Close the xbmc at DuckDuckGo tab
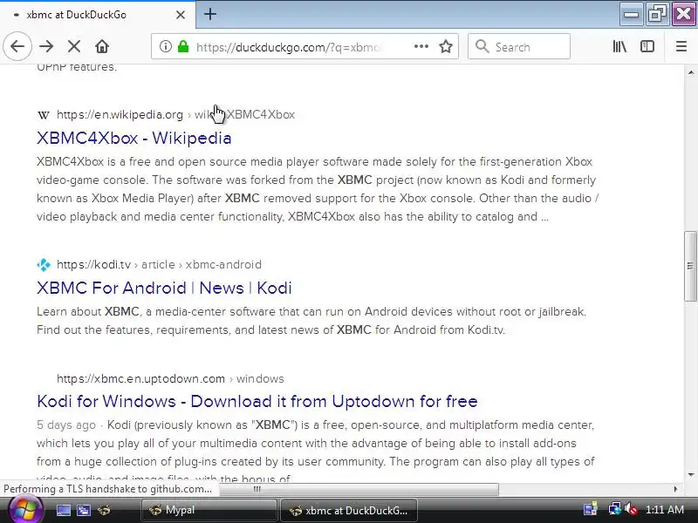This screenshot has height=523, width=698. pos(181,15)
